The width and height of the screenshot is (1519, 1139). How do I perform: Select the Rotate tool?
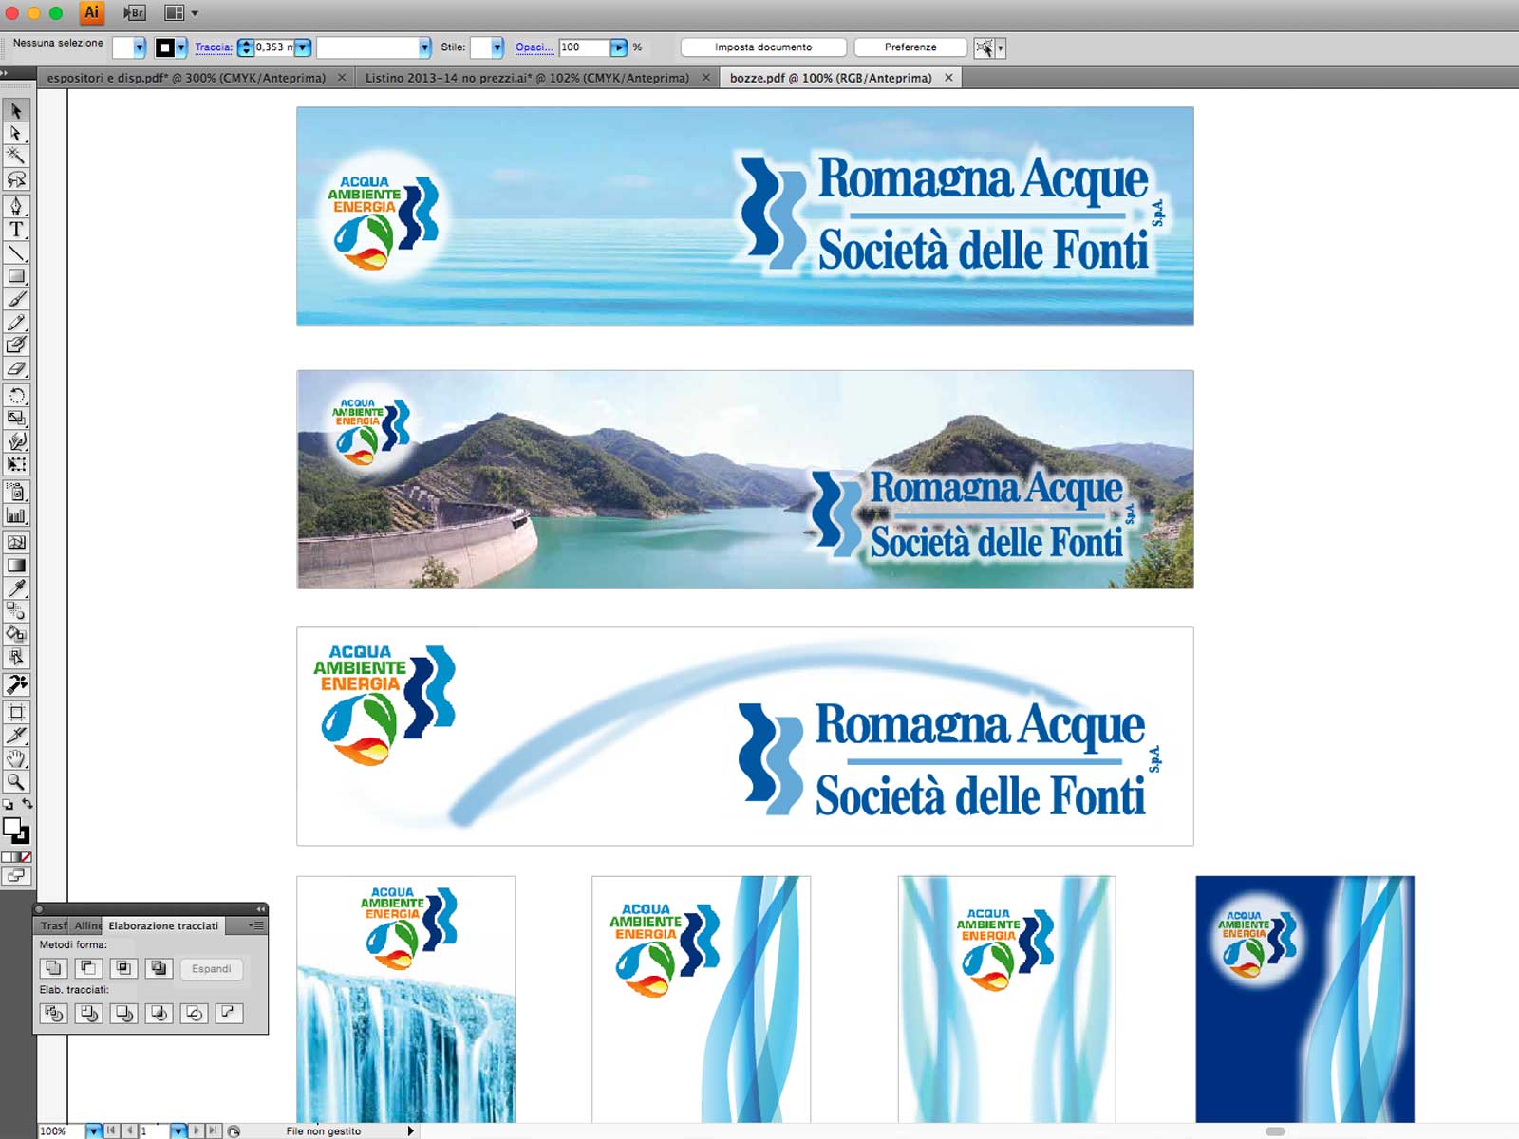[x=16, y=395]
